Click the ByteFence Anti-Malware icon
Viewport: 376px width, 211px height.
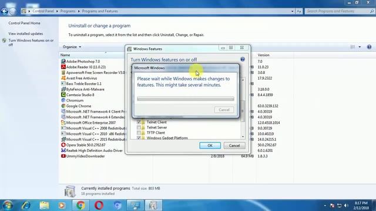point(63,89)
